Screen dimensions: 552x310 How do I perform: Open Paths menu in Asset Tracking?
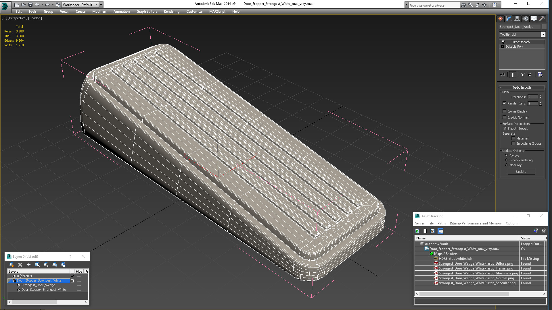point(442,223)
